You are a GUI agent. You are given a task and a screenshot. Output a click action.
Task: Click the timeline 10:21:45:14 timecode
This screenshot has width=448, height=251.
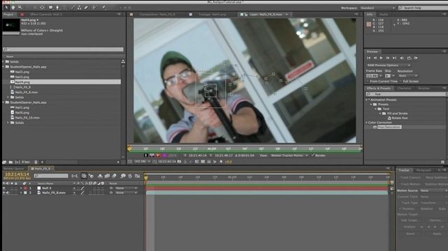tap(17, 174)
